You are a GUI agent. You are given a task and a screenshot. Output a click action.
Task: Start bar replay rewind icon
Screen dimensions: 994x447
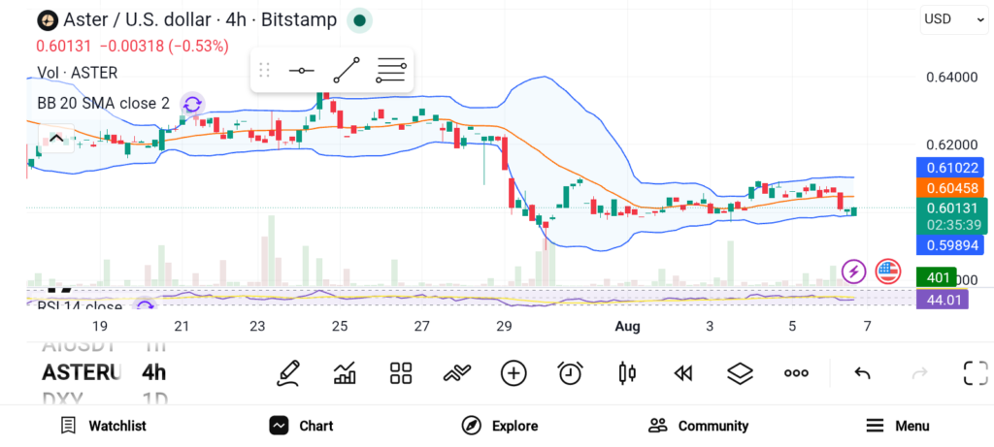click(682, 373)
